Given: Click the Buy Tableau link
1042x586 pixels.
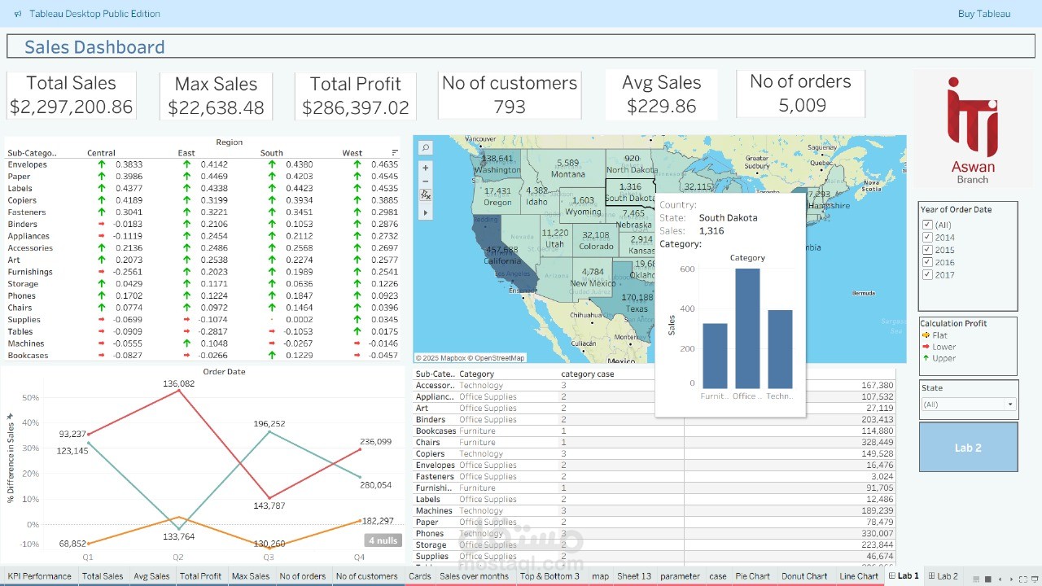Looking at the screenshot, I should point(983,13).
